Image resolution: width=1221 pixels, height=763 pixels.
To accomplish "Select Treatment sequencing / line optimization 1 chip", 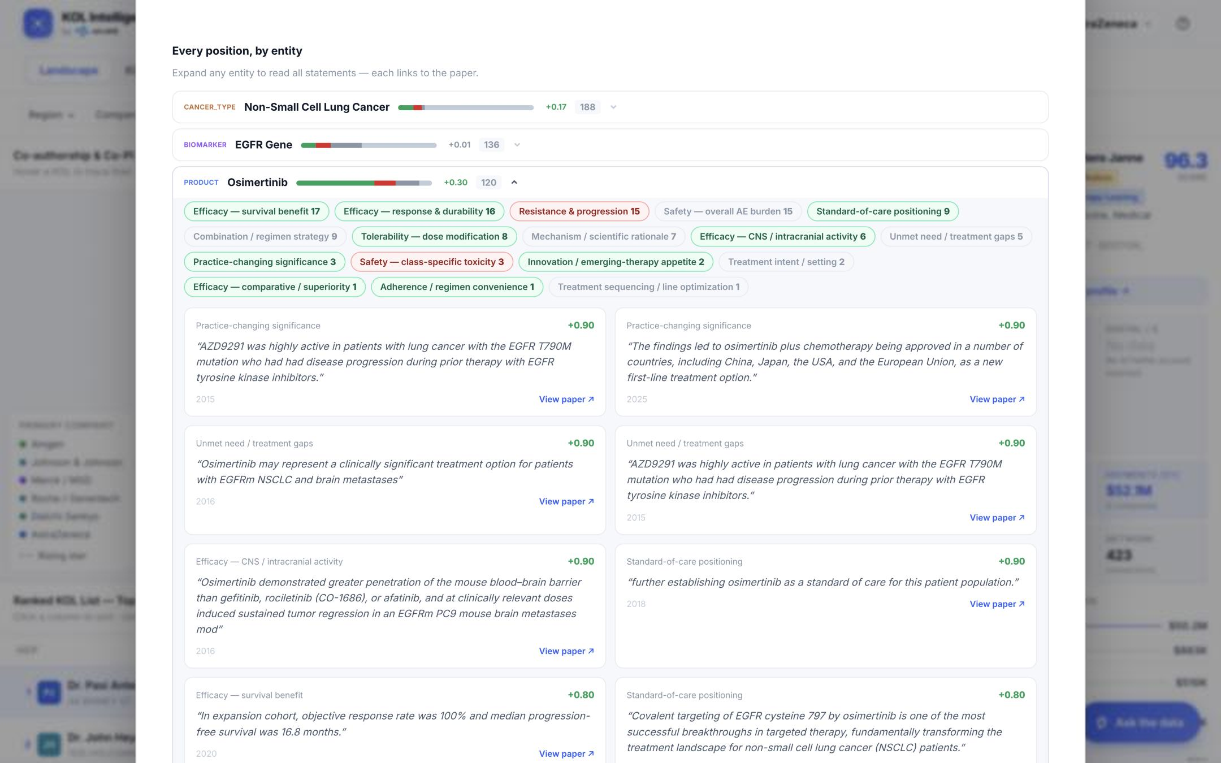I will tap(648, 287).
